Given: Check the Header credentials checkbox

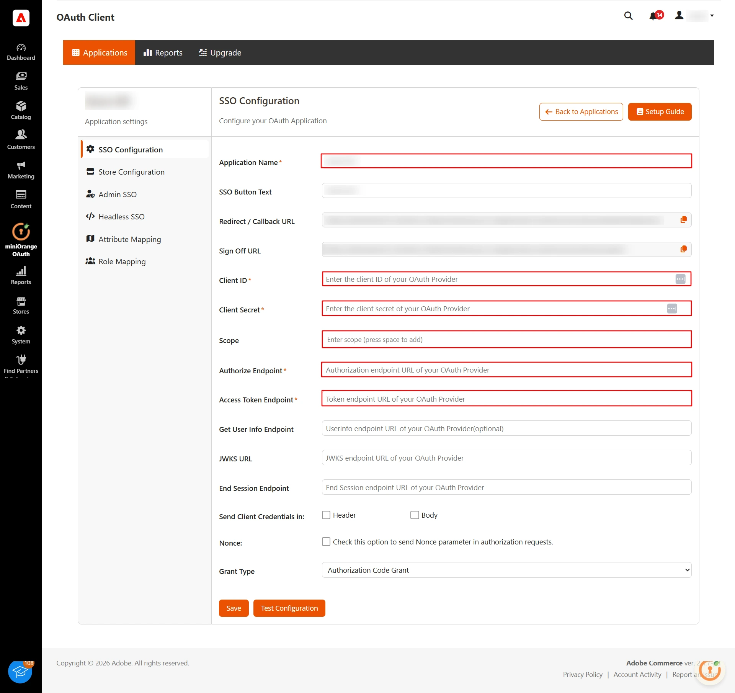Looking at the screenshot, I should point(326,515).
